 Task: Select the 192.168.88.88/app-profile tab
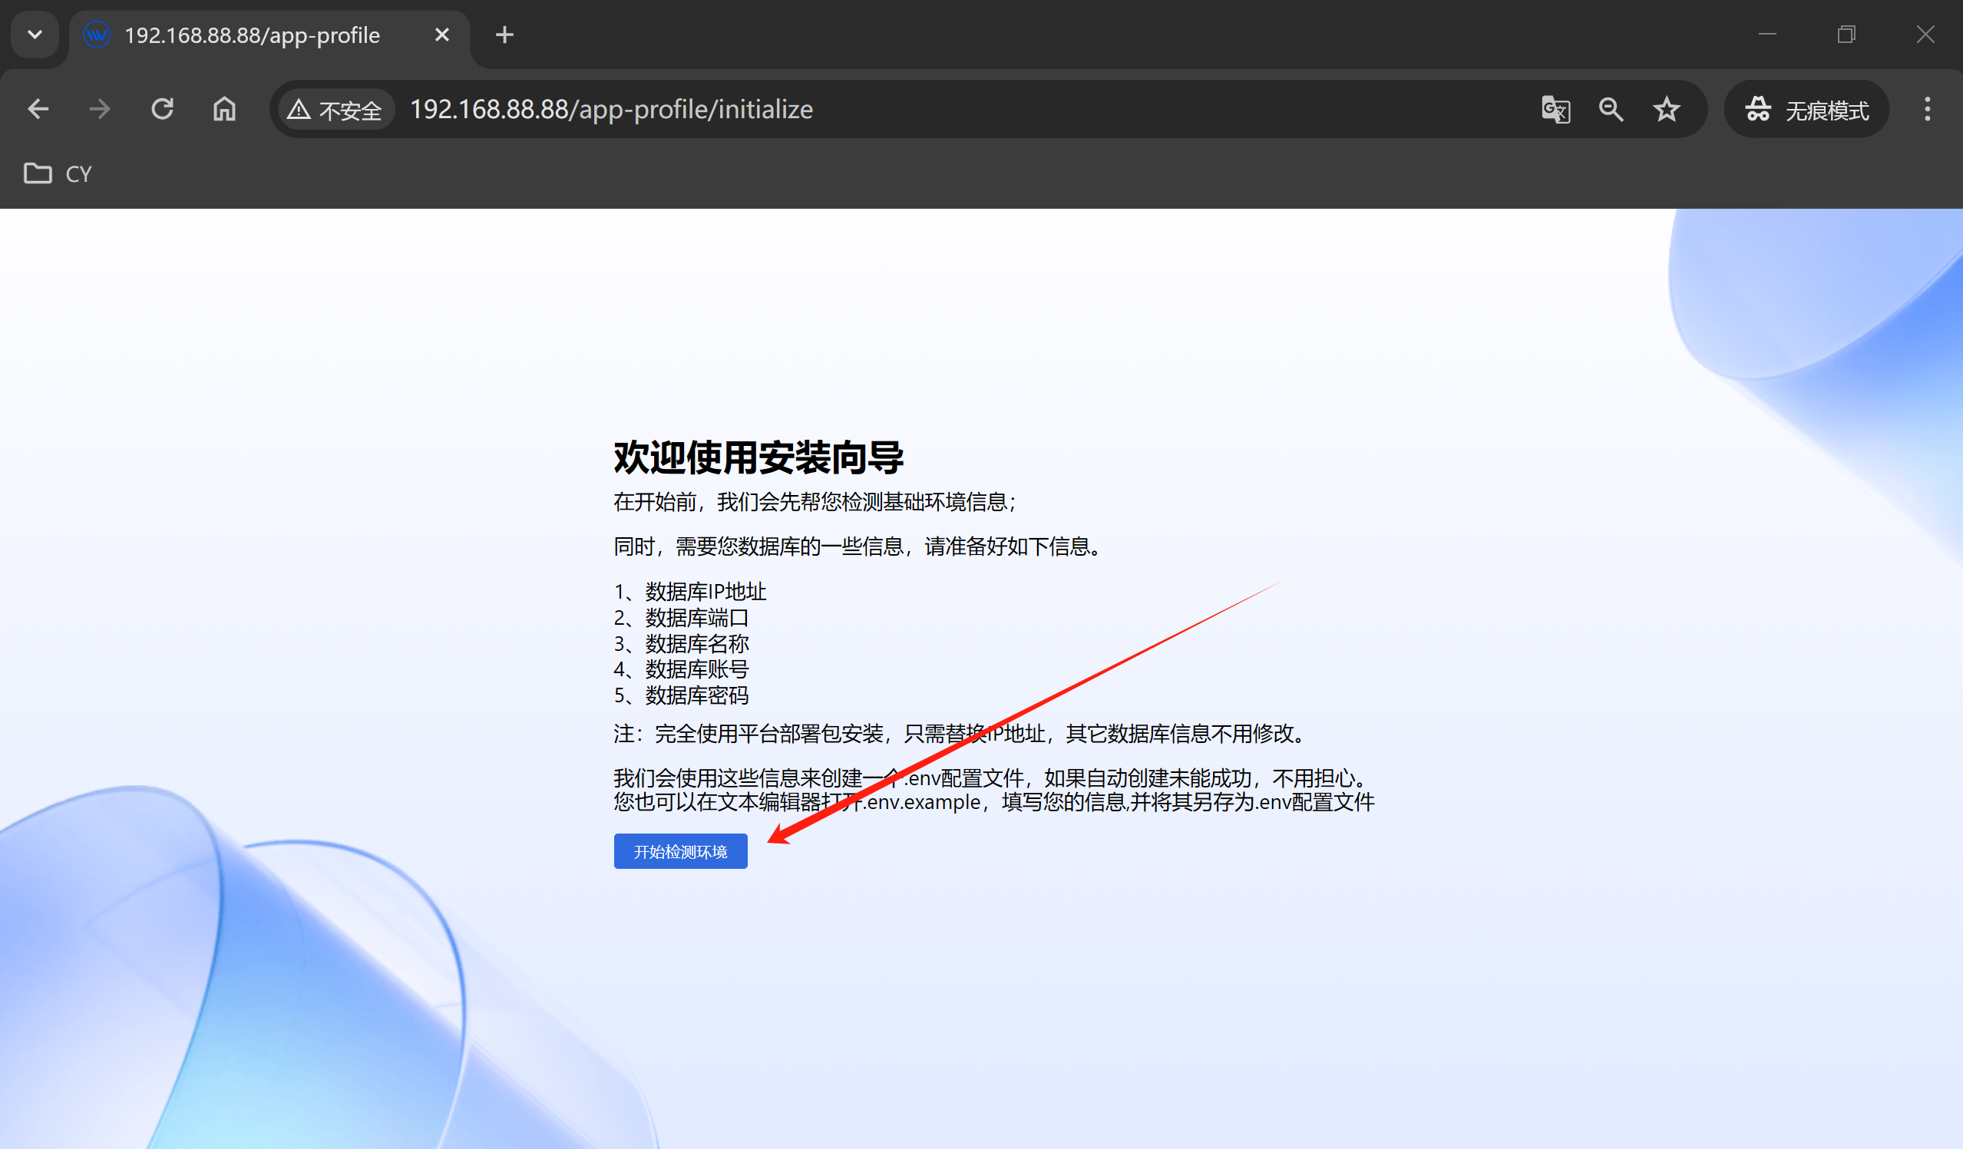(x=269, y=35)
